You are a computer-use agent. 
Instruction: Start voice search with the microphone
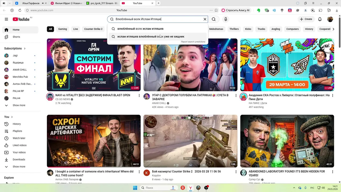226,19
